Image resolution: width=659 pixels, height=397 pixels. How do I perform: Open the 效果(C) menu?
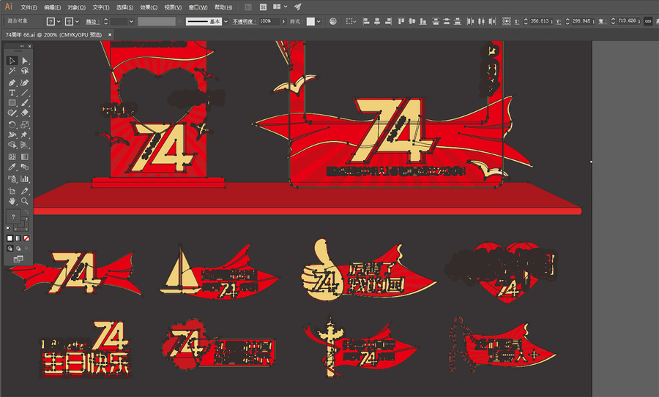tap(149, 7)
